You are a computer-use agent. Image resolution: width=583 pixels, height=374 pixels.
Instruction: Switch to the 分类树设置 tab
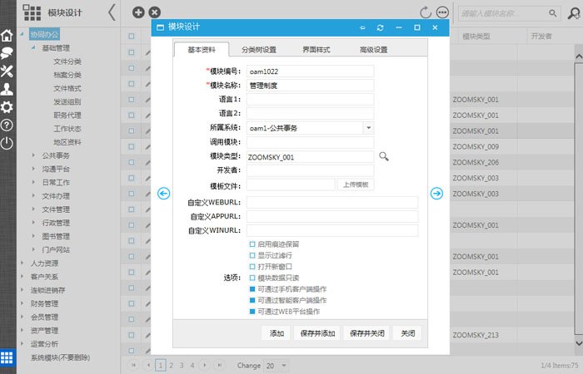[x=259, y=50]
